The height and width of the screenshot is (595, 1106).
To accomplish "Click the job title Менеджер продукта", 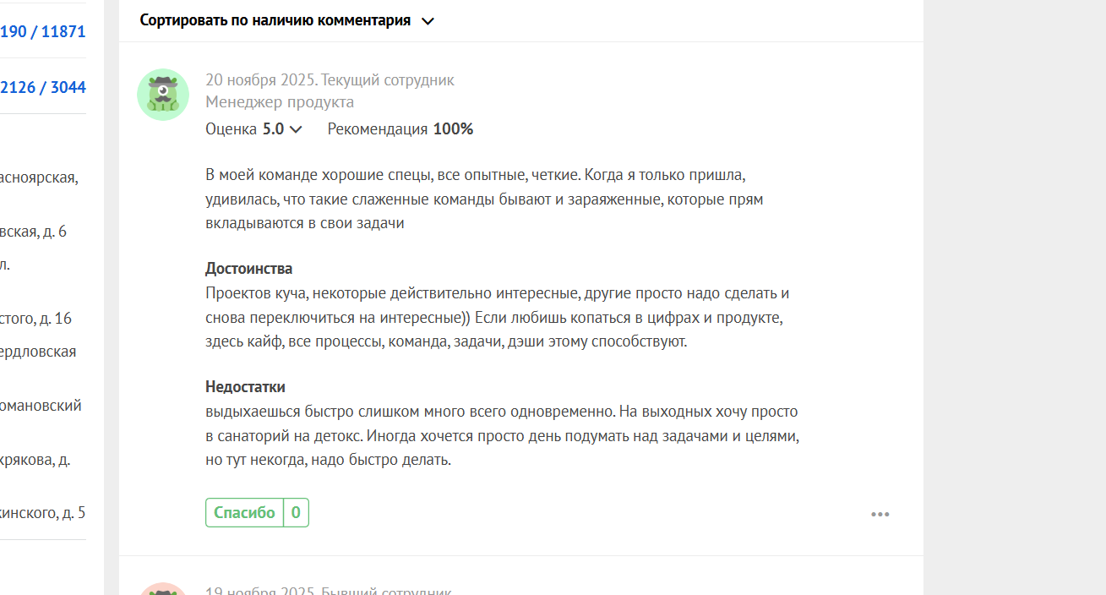I will tap(280, 102).
